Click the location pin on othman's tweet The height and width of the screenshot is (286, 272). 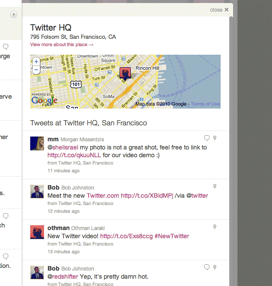point(215,227)
